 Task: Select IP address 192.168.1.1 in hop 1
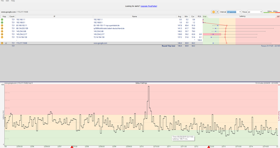21,20
